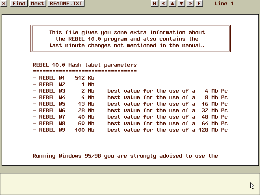Click the row 'REBEL W1 512 Kb'
Viewport: 260px width, 195px height.
pos(63,78)
